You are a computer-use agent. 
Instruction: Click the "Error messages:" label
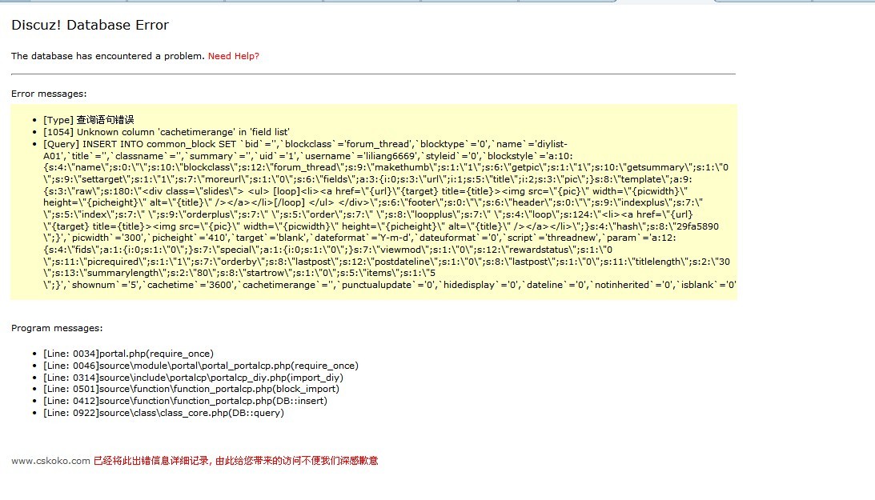[49, 94]
